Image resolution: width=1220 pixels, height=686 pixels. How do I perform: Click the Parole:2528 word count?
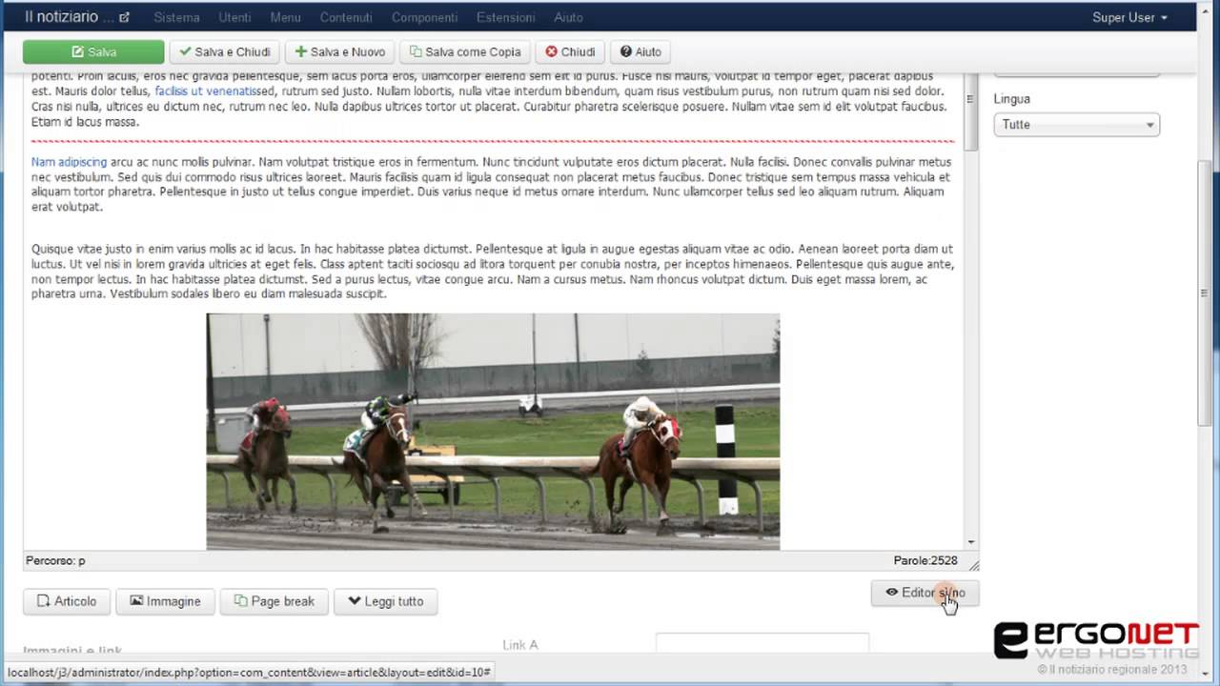[925, 561]
